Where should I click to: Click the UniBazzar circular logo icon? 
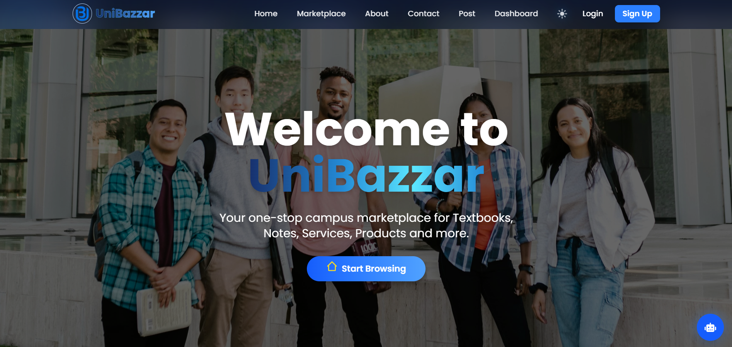[82, 14]
